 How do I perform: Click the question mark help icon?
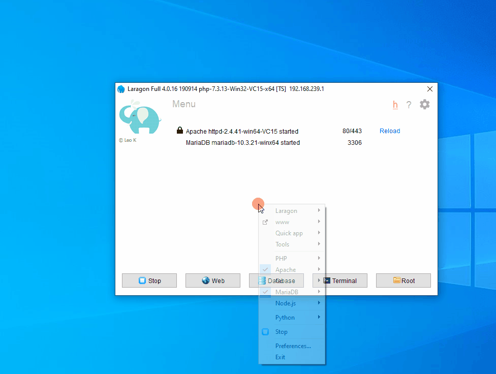pyautogui.click(x=409, y=105)
